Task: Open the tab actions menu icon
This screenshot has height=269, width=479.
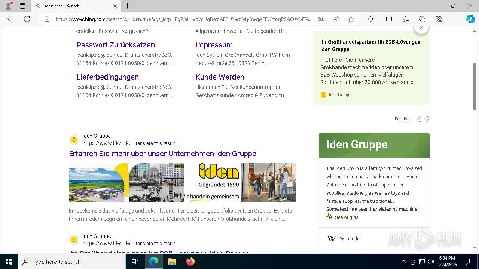Action: 22,6
